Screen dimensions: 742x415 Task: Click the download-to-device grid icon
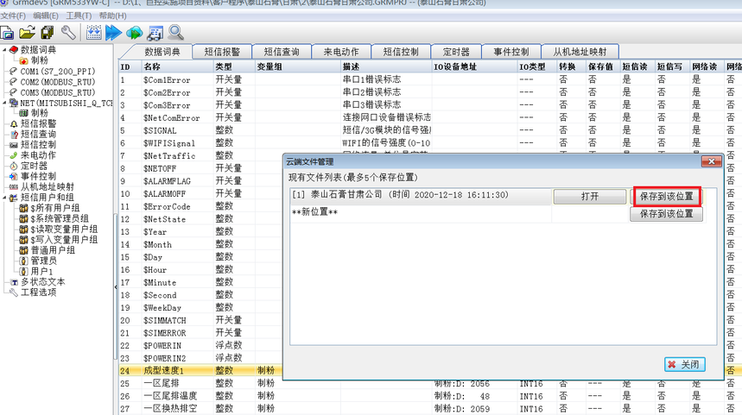pos(93,33)
